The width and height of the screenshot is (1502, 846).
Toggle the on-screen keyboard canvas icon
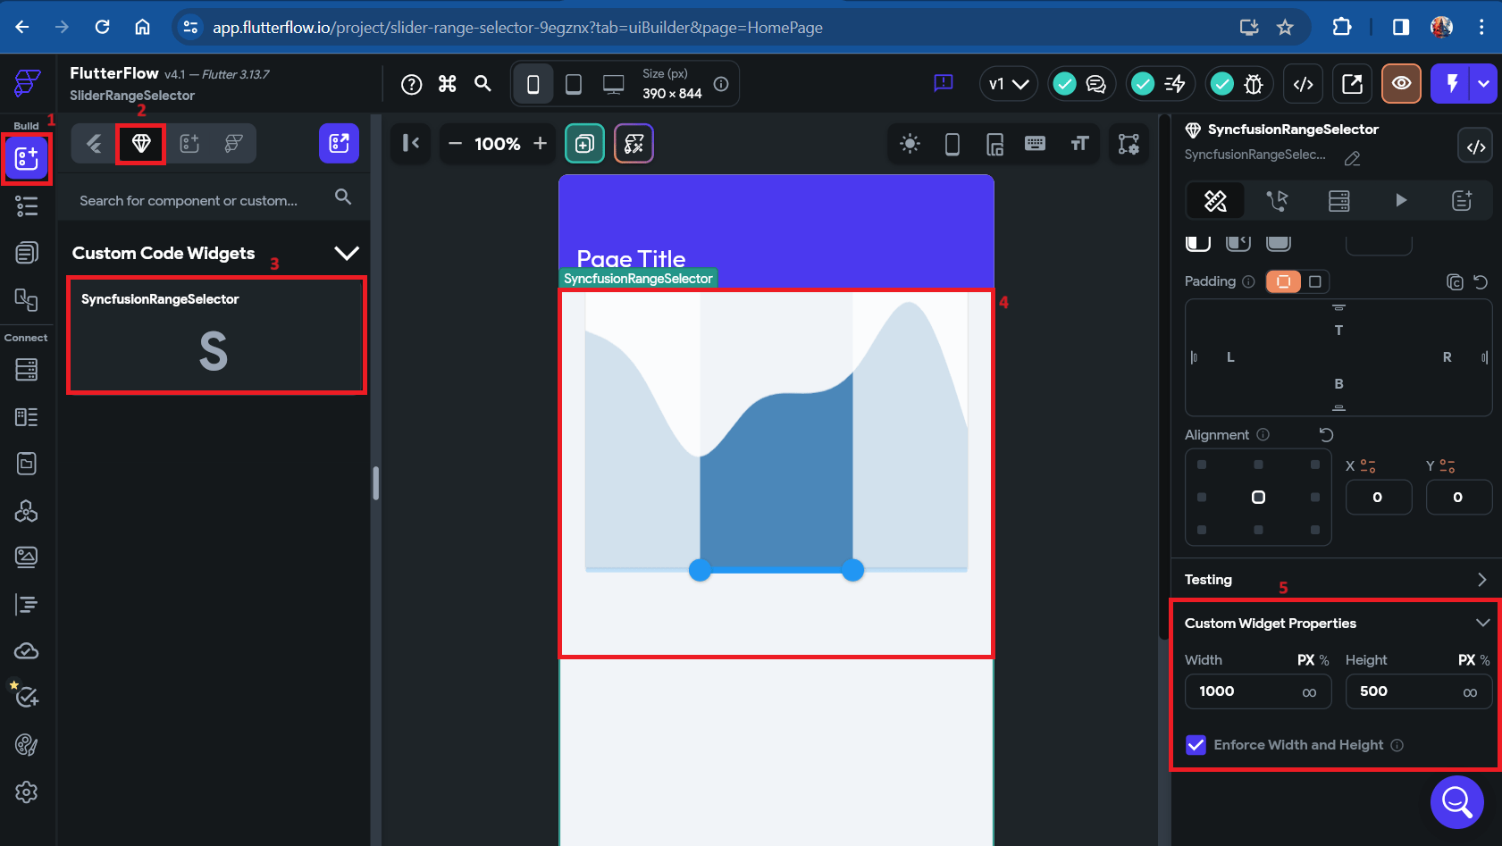1035,144
